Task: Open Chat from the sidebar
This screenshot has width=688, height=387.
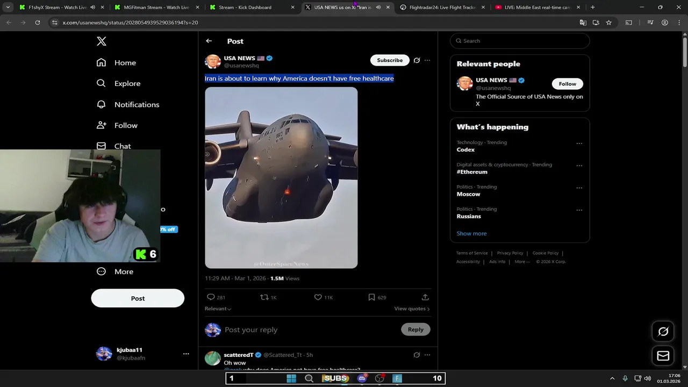Action: click(113, 146)
